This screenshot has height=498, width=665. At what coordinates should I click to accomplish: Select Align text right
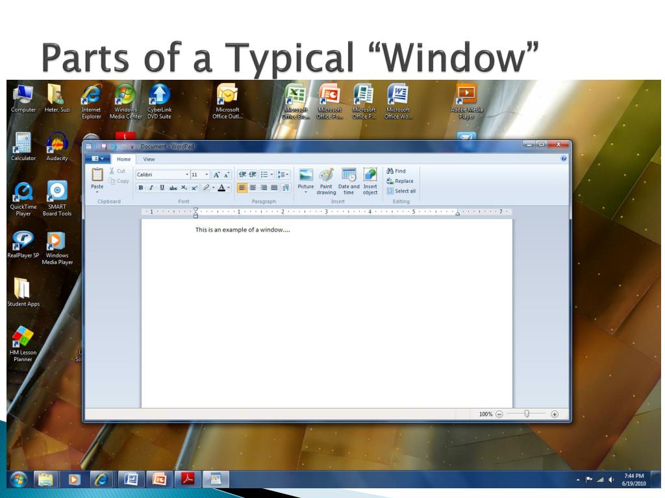pos(264,187)
